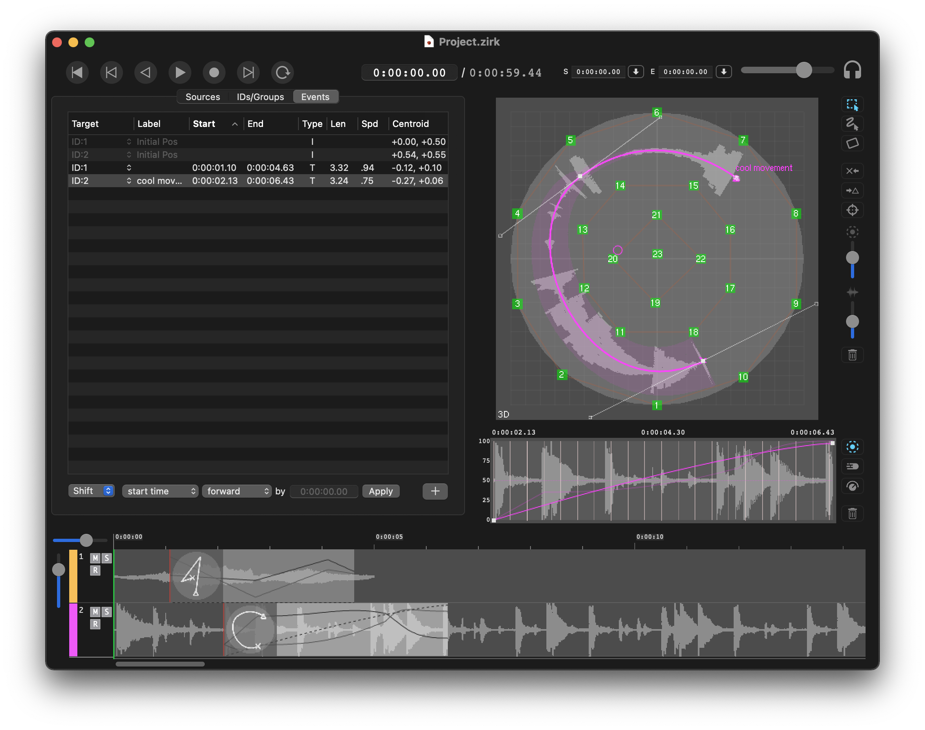This screenshot has height=730, width=925.
Task: Click the motion-blur icon beside the speed graph
Action: (x=852, y=467)
